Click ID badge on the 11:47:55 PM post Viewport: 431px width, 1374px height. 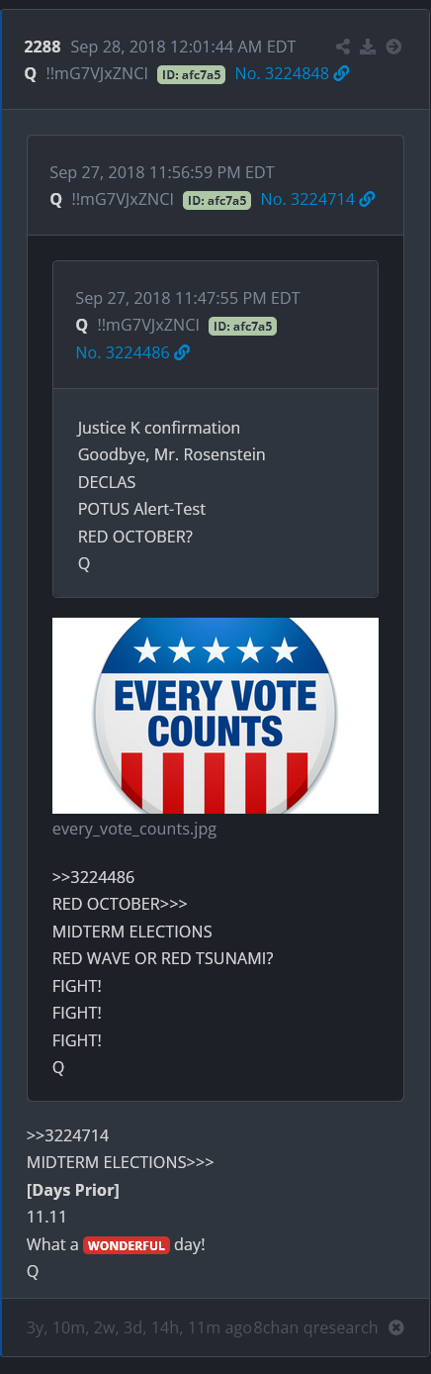242,326
